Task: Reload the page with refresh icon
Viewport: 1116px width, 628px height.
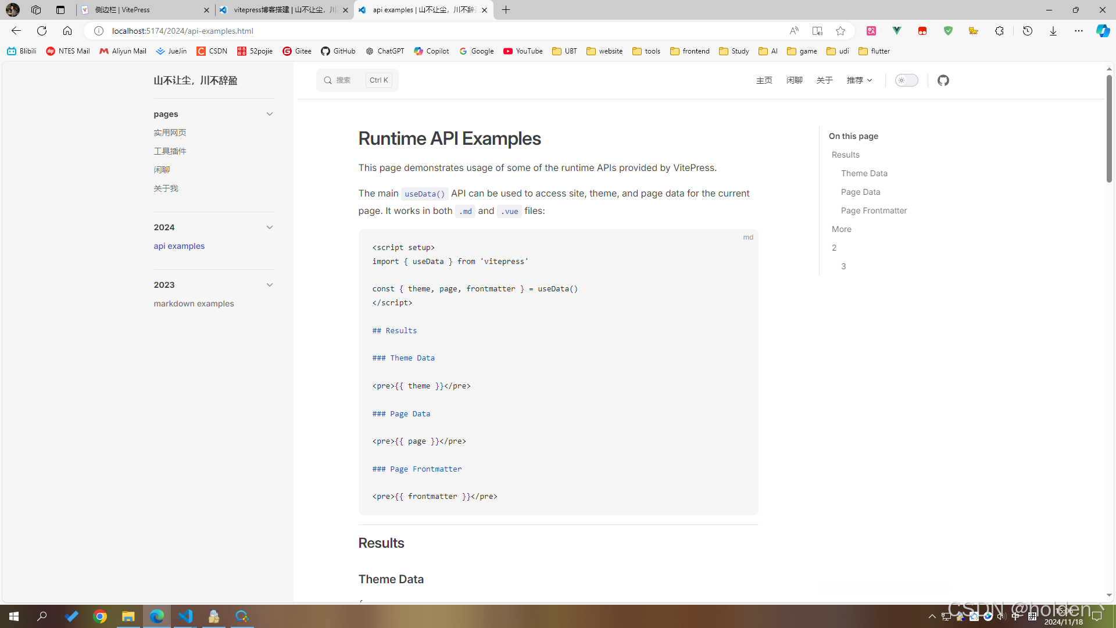Action: [x=42, y=31]
